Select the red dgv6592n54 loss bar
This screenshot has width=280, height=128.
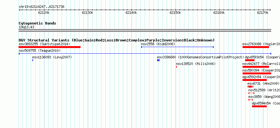click(255, 80)
